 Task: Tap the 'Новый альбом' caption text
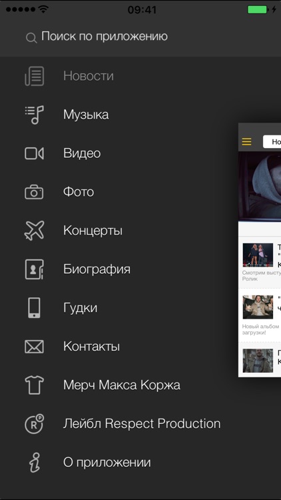coord(260,329)
